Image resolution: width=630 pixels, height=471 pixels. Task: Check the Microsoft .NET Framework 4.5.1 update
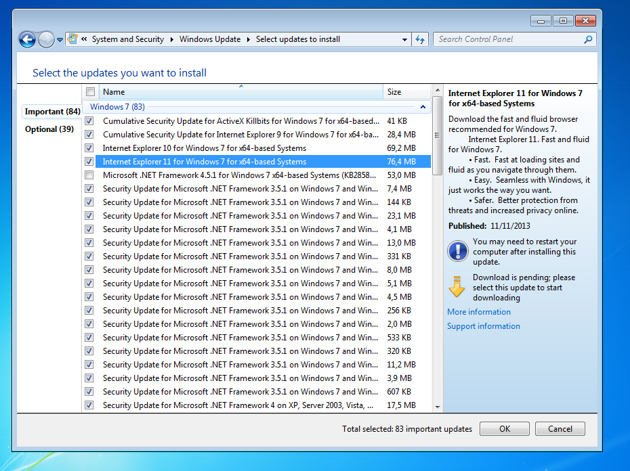[x=89, y=175]
